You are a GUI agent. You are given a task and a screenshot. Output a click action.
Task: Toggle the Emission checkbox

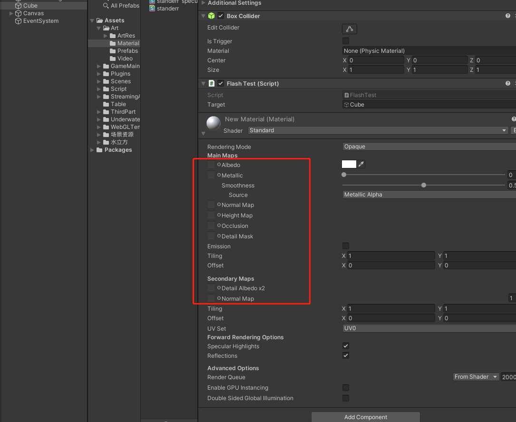point(346,246)
